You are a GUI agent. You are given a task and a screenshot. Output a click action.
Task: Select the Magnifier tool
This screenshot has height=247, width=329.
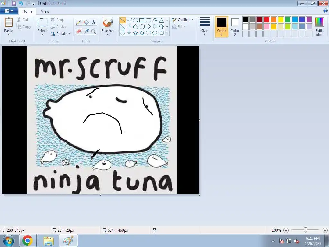pos(93,32)
